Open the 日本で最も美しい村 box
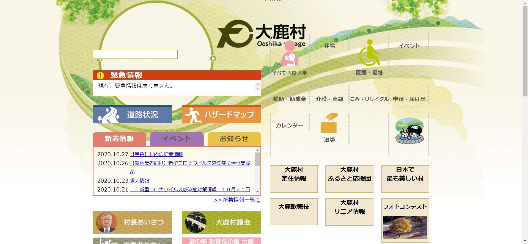Viewport: 528px width, 244px height. 405,179
